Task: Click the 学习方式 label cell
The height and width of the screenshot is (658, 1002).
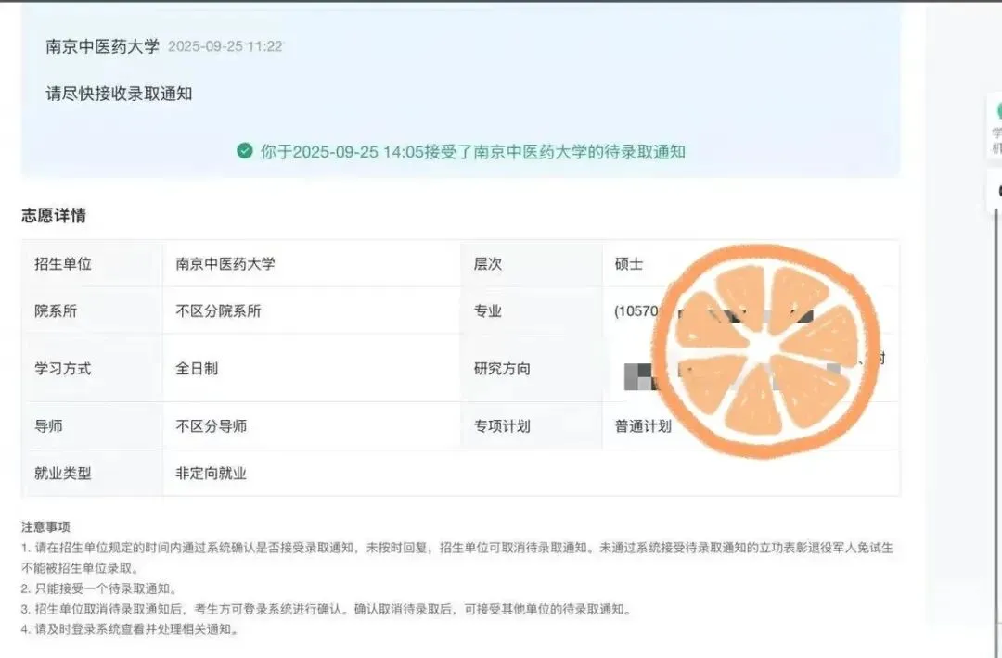Action: [x=93, y=368]
